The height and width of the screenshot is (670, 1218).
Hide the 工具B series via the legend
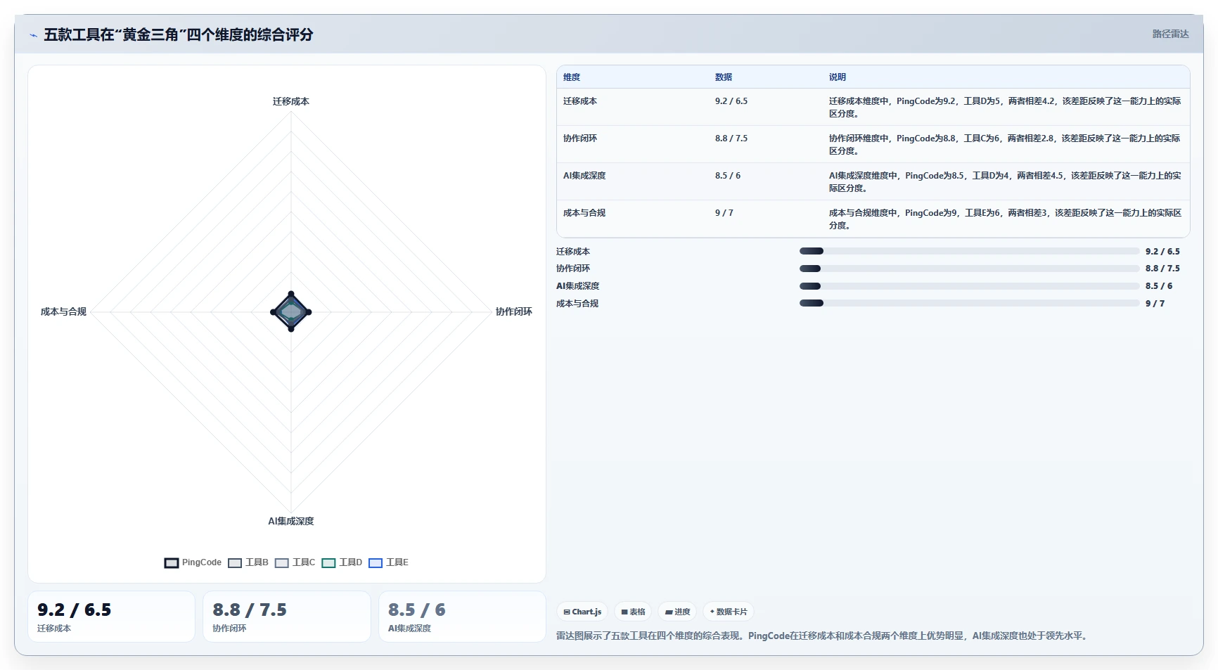(x=248, y=562)
